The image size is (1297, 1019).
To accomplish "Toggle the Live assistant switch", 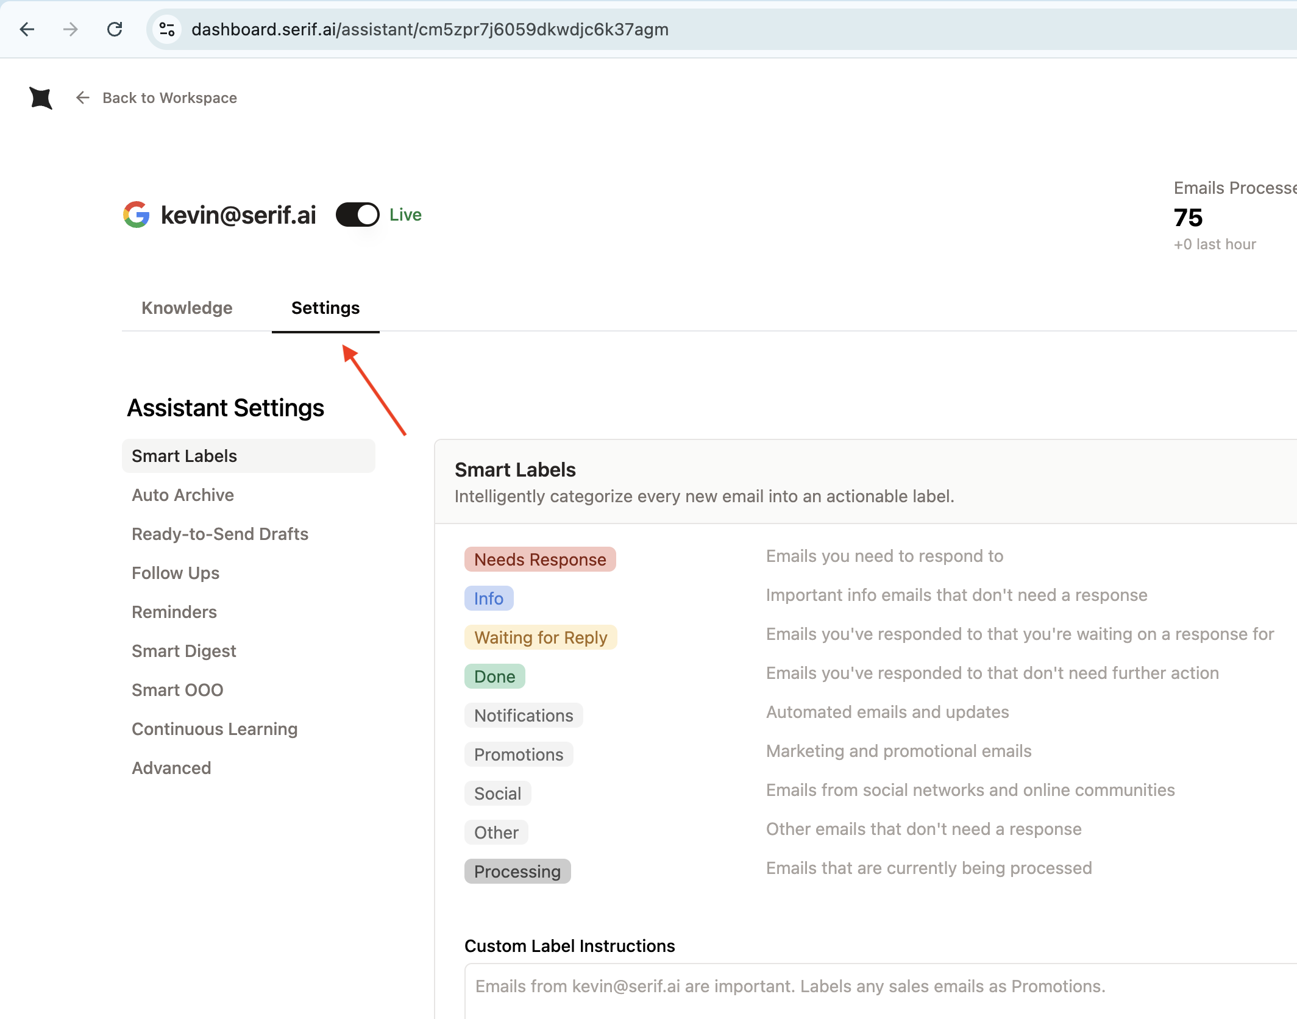I will point(358,215).
